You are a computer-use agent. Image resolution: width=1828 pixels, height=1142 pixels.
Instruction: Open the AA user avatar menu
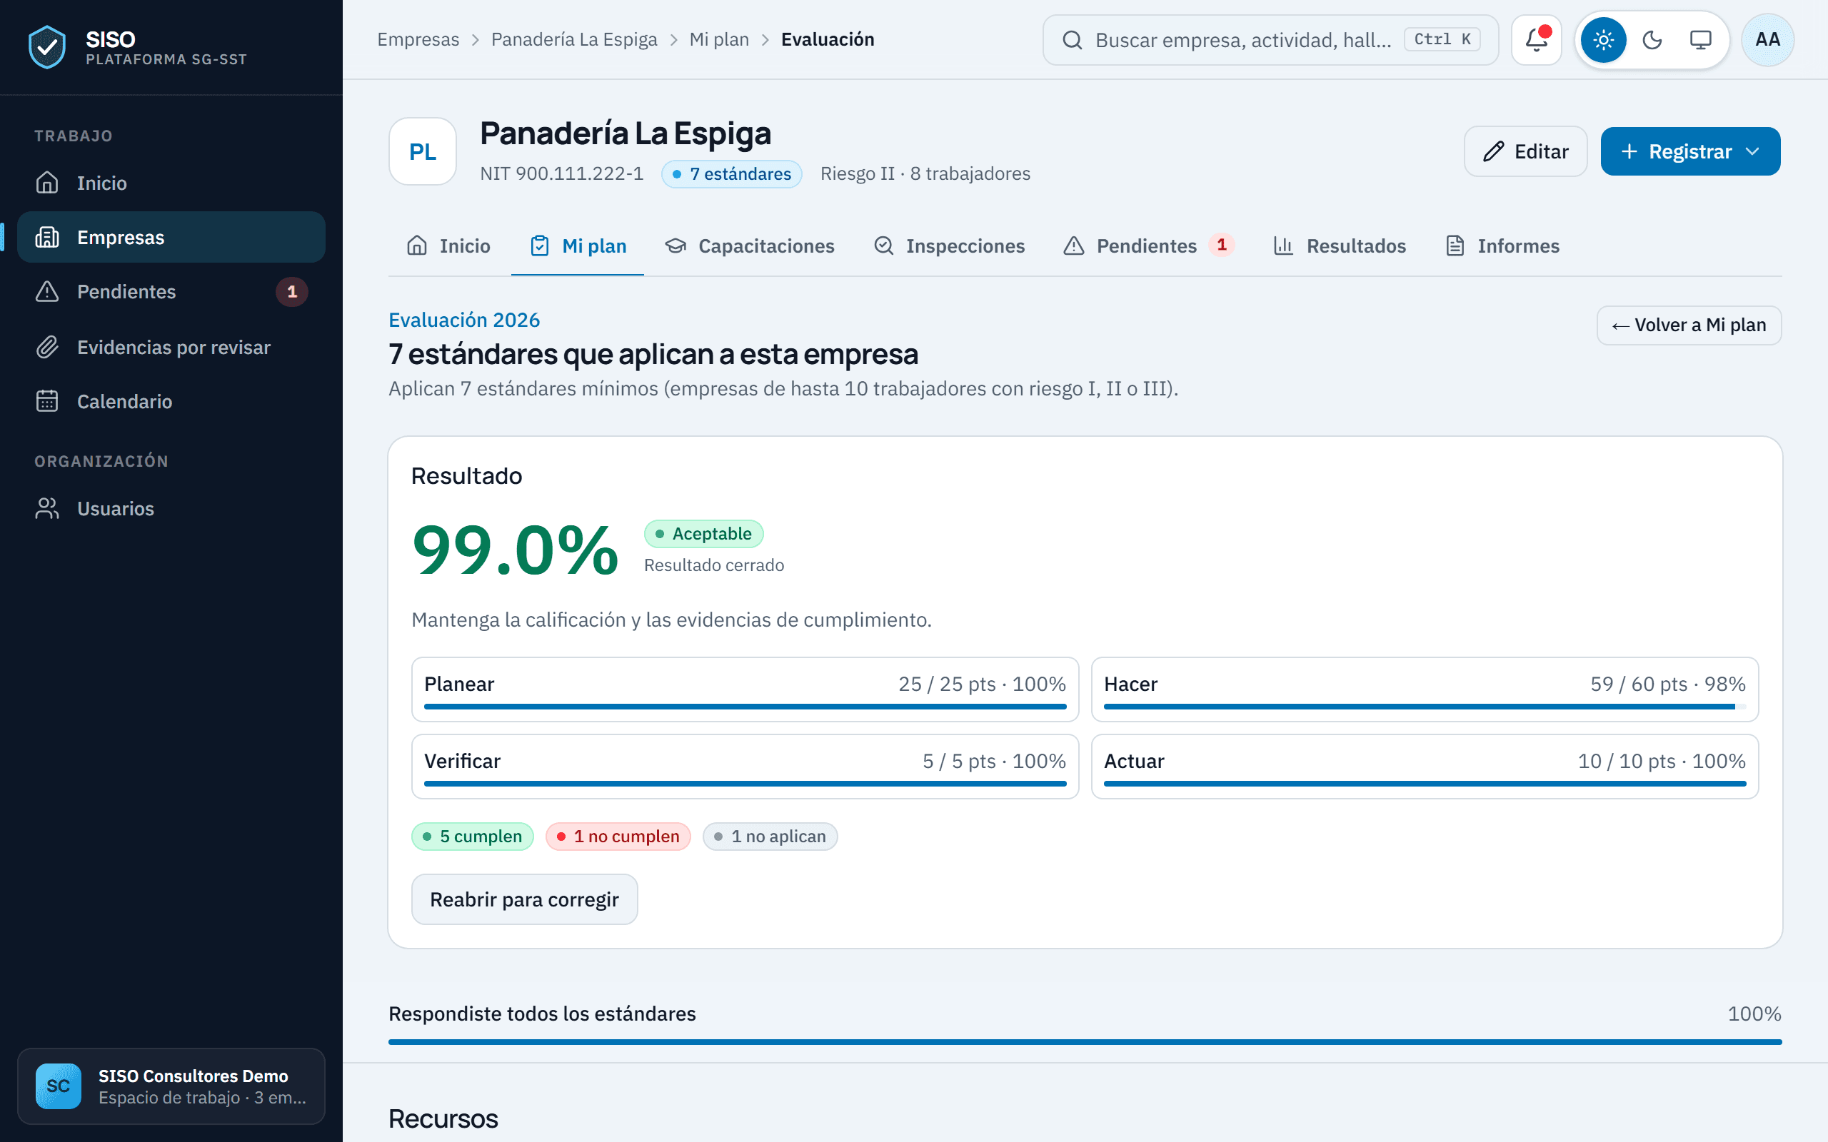(1767, 39)
